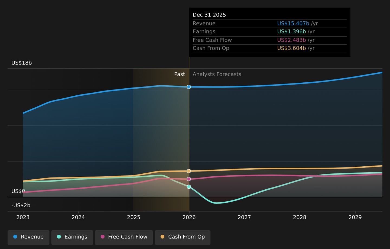The width and height of the screenshot is (390, 249).
Task: Click the US$18b y-axis label
Action: pyautogui.click(x=22, y=63)
